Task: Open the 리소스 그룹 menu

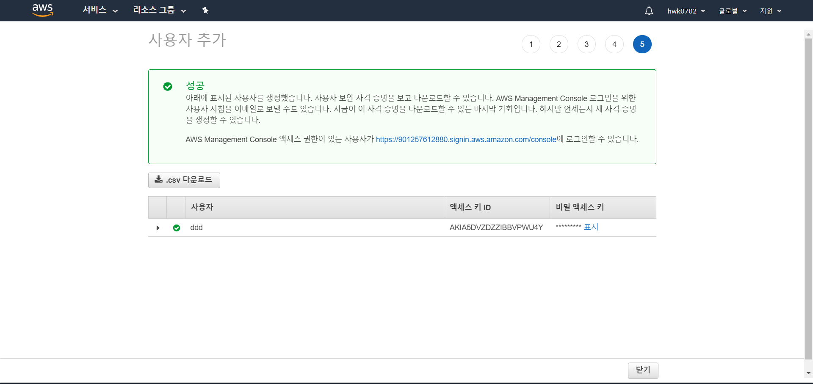Action: [159, 10]
